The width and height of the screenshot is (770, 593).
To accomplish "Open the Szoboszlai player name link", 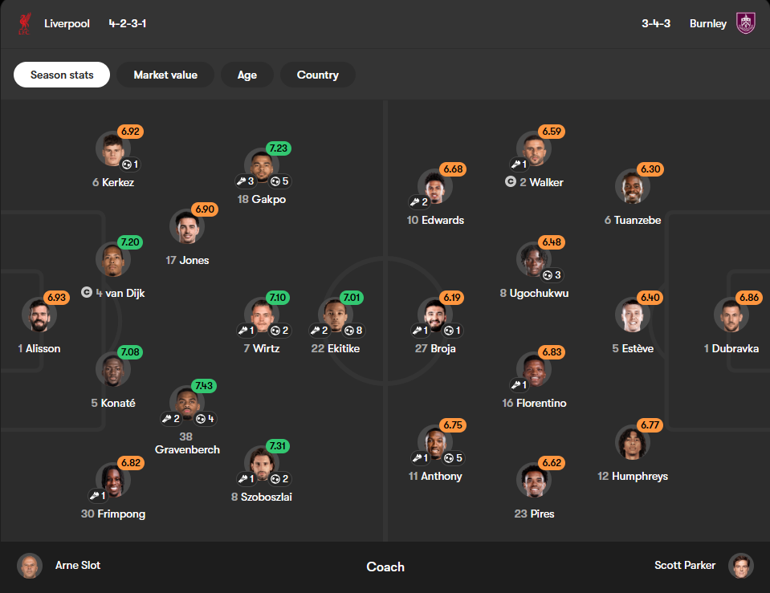I will tap(262, 497).
